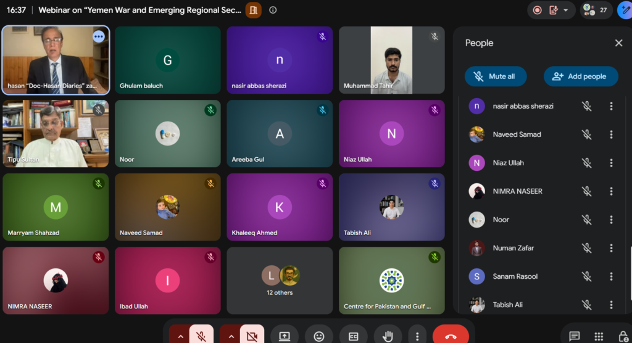Screen dimensions: 632x343
Task: Open more actions for Sanam Rasool
Action: coord(611,276)
